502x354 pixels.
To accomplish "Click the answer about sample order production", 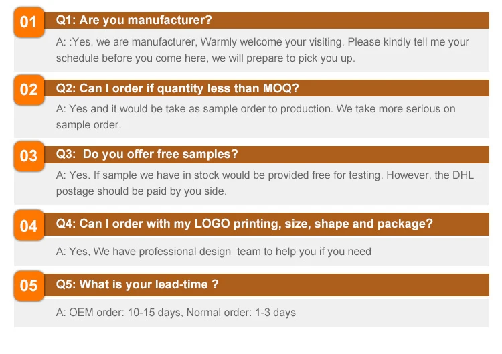I will tap(254, 116).
